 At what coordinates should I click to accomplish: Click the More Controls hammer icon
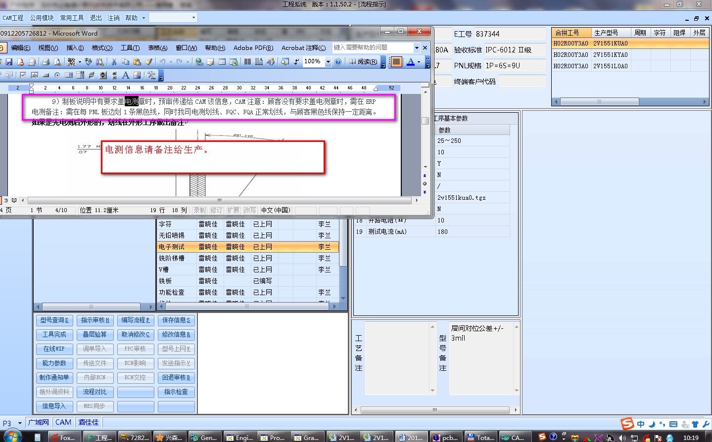click(151, 75)
